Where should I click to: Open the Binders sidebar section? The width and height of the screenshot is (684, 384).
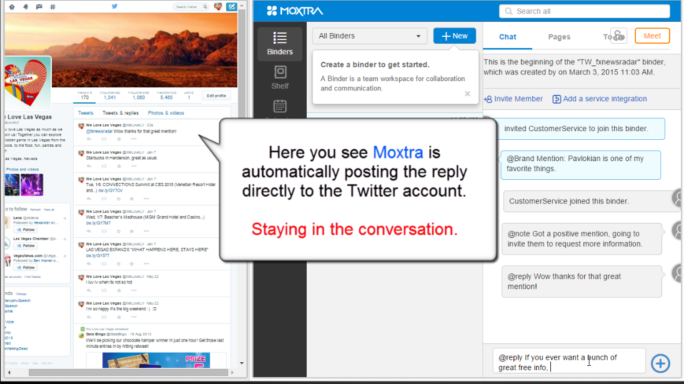coord(280,44)
